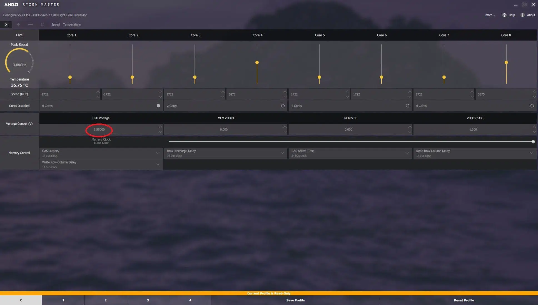Expand the Write Row-Column Delay dropdown
Viewport: 538px width, 305px height.
(x=158, y=165)
